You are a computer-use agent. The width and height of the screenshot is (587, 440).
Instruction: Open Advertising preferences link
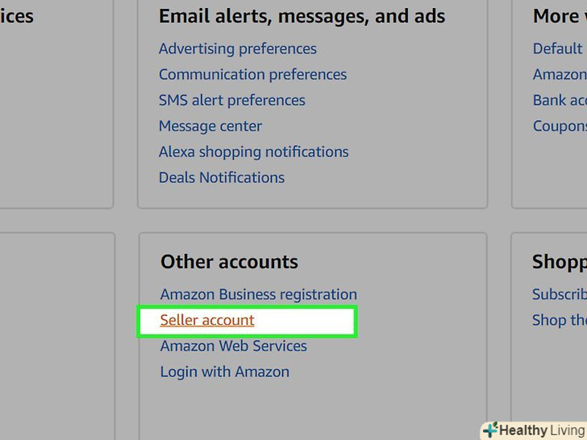[238, 49]
